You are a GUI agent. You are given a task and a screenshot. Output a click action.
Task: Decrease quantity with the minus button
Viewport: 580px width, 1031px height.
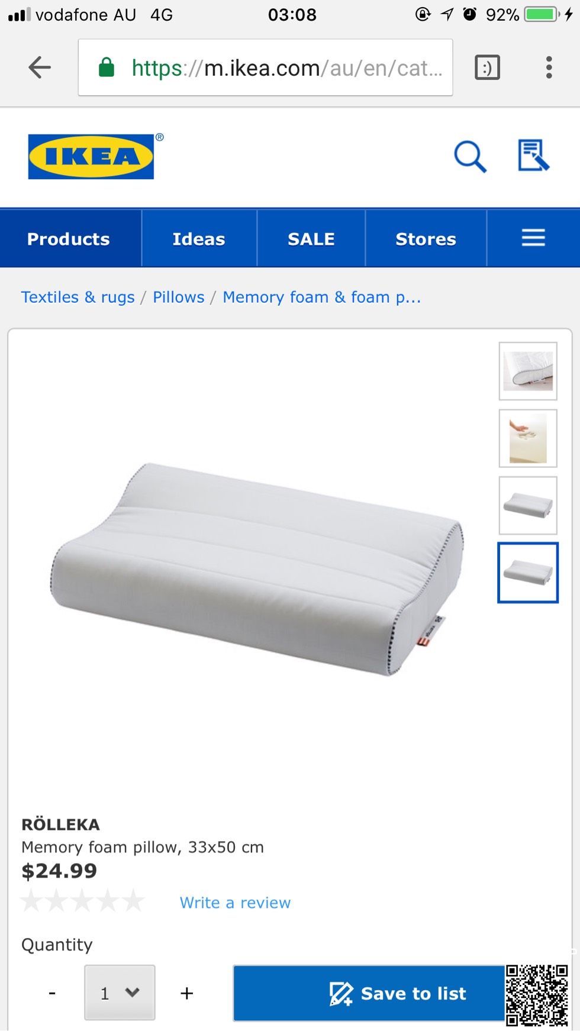click(52, 993)
